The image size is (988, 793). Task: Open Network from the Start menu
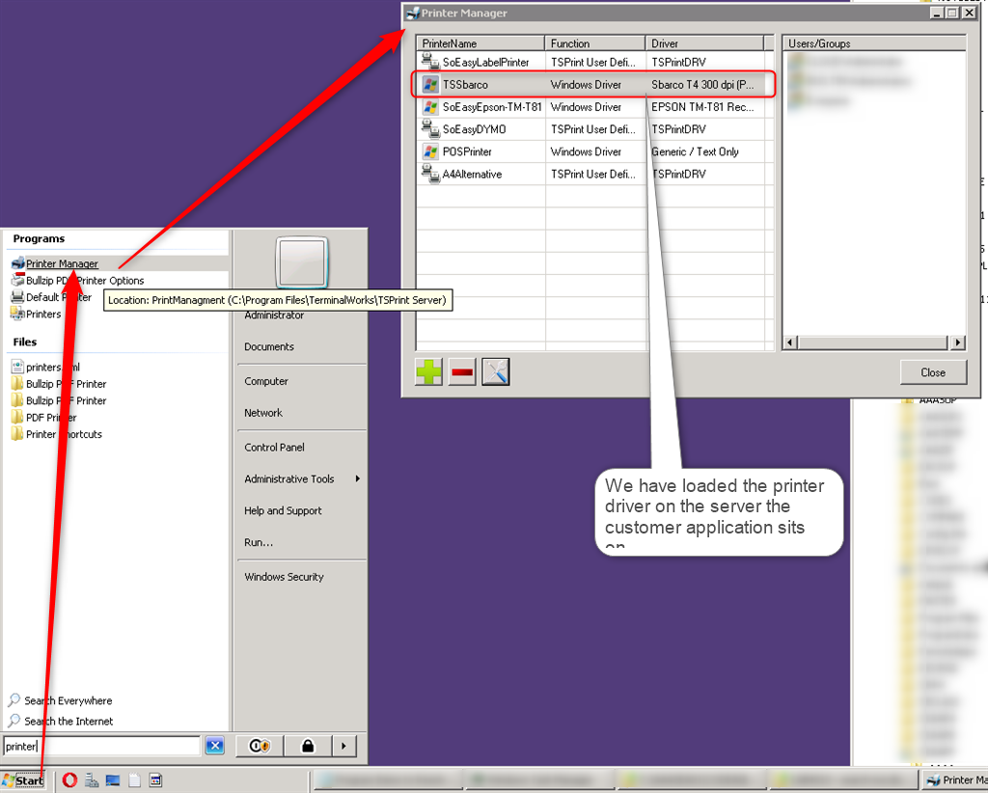click(x=263, y=413)
